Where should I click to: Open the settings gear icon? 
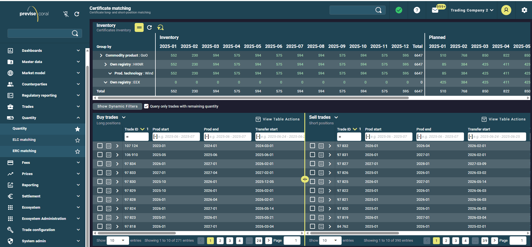coord(524,10)
